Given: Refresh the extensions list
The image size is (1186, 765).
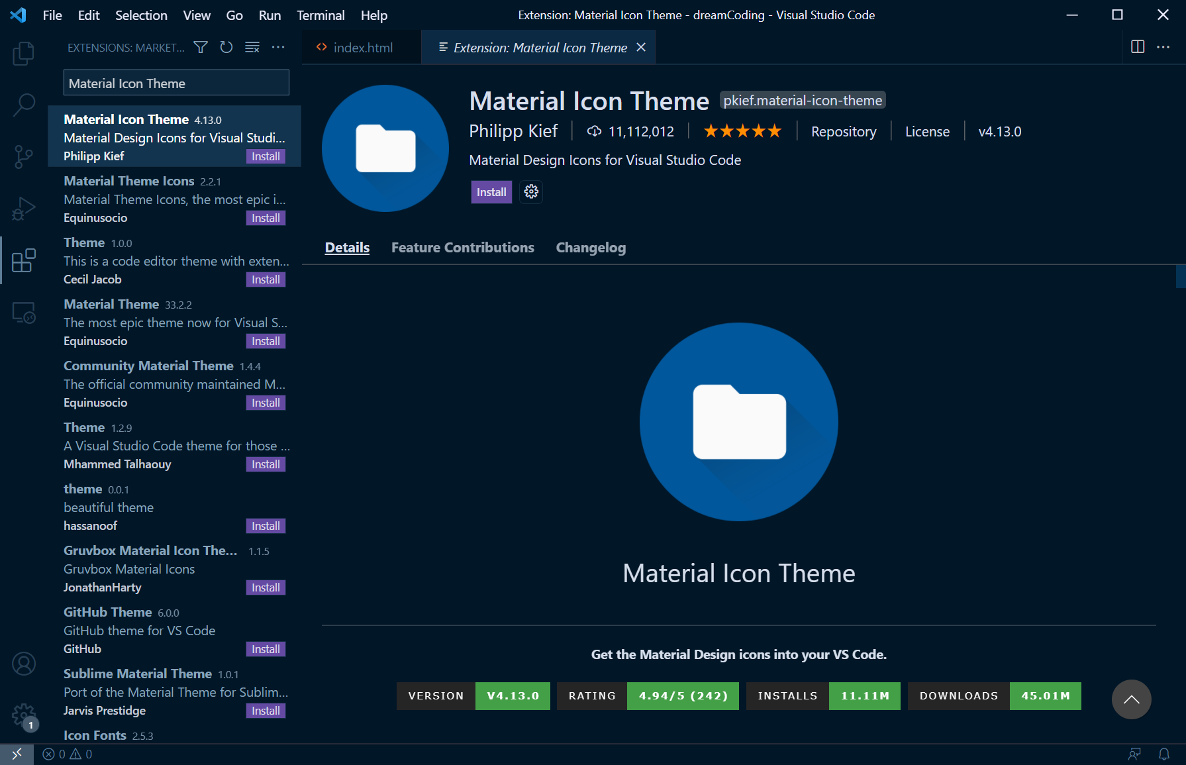Looking at the screenshot, I should pos(226,47).
